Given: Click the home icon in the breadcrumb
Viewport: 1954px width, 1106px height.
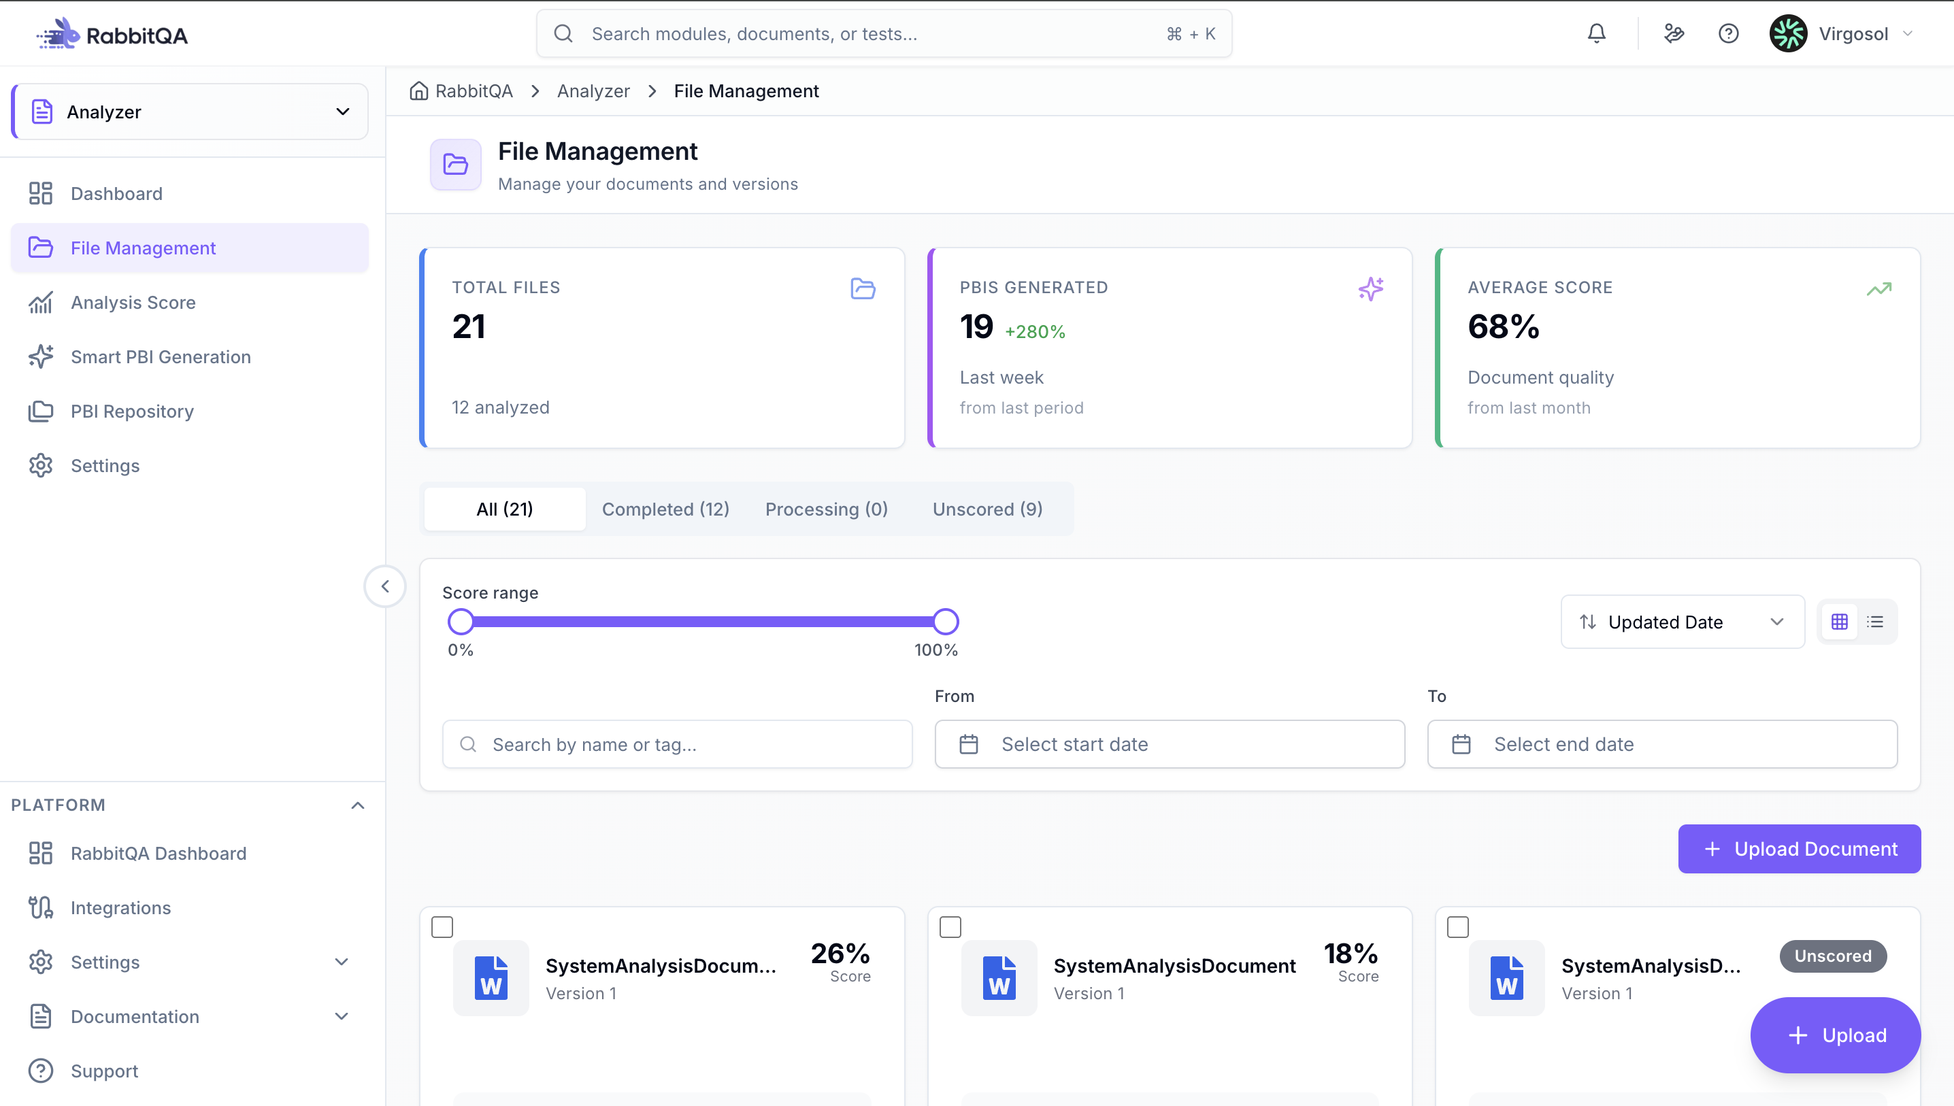Looking at the screenshot, I should pyautogui.click(x=418, y=91).
